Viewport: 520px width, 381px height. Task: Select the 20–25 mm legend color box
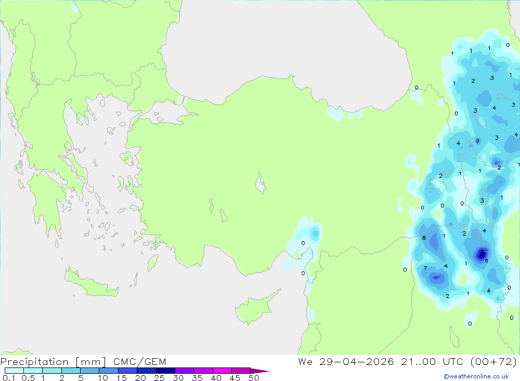147,371
